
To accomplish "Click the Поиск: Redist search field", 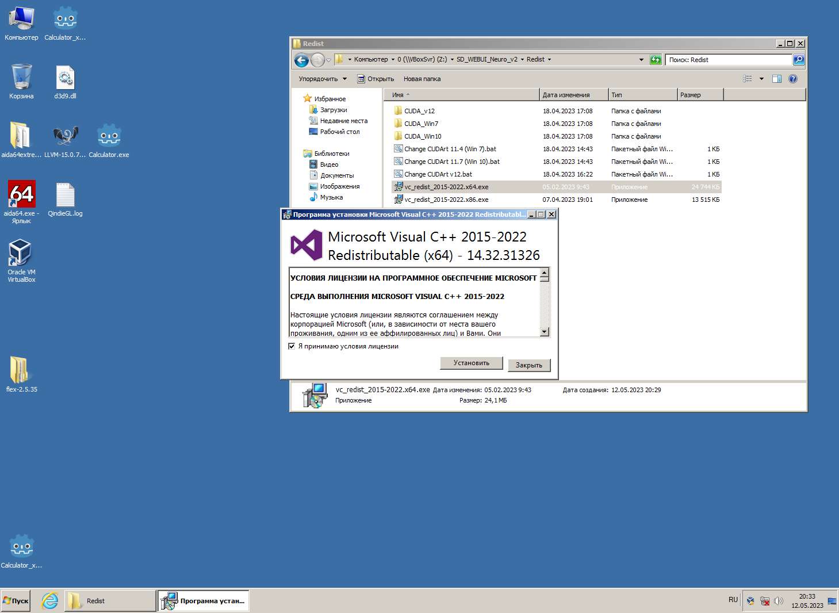I will click(x=729, y=60).
